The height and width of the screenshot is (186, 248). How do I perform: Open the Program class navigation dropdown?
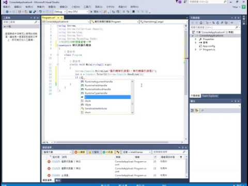point(115,22)
